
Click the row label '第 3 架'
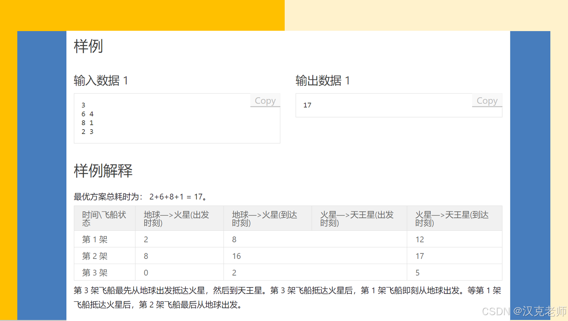coord(95,272)
